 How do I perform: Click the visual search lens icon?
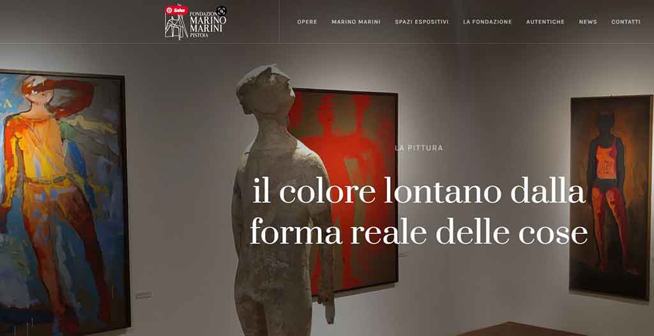[x=222, y=11]
